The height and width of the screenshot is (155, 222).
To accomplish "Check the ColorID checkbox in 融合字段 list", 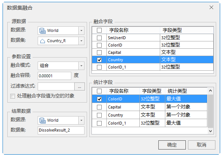I will (99, 45).
